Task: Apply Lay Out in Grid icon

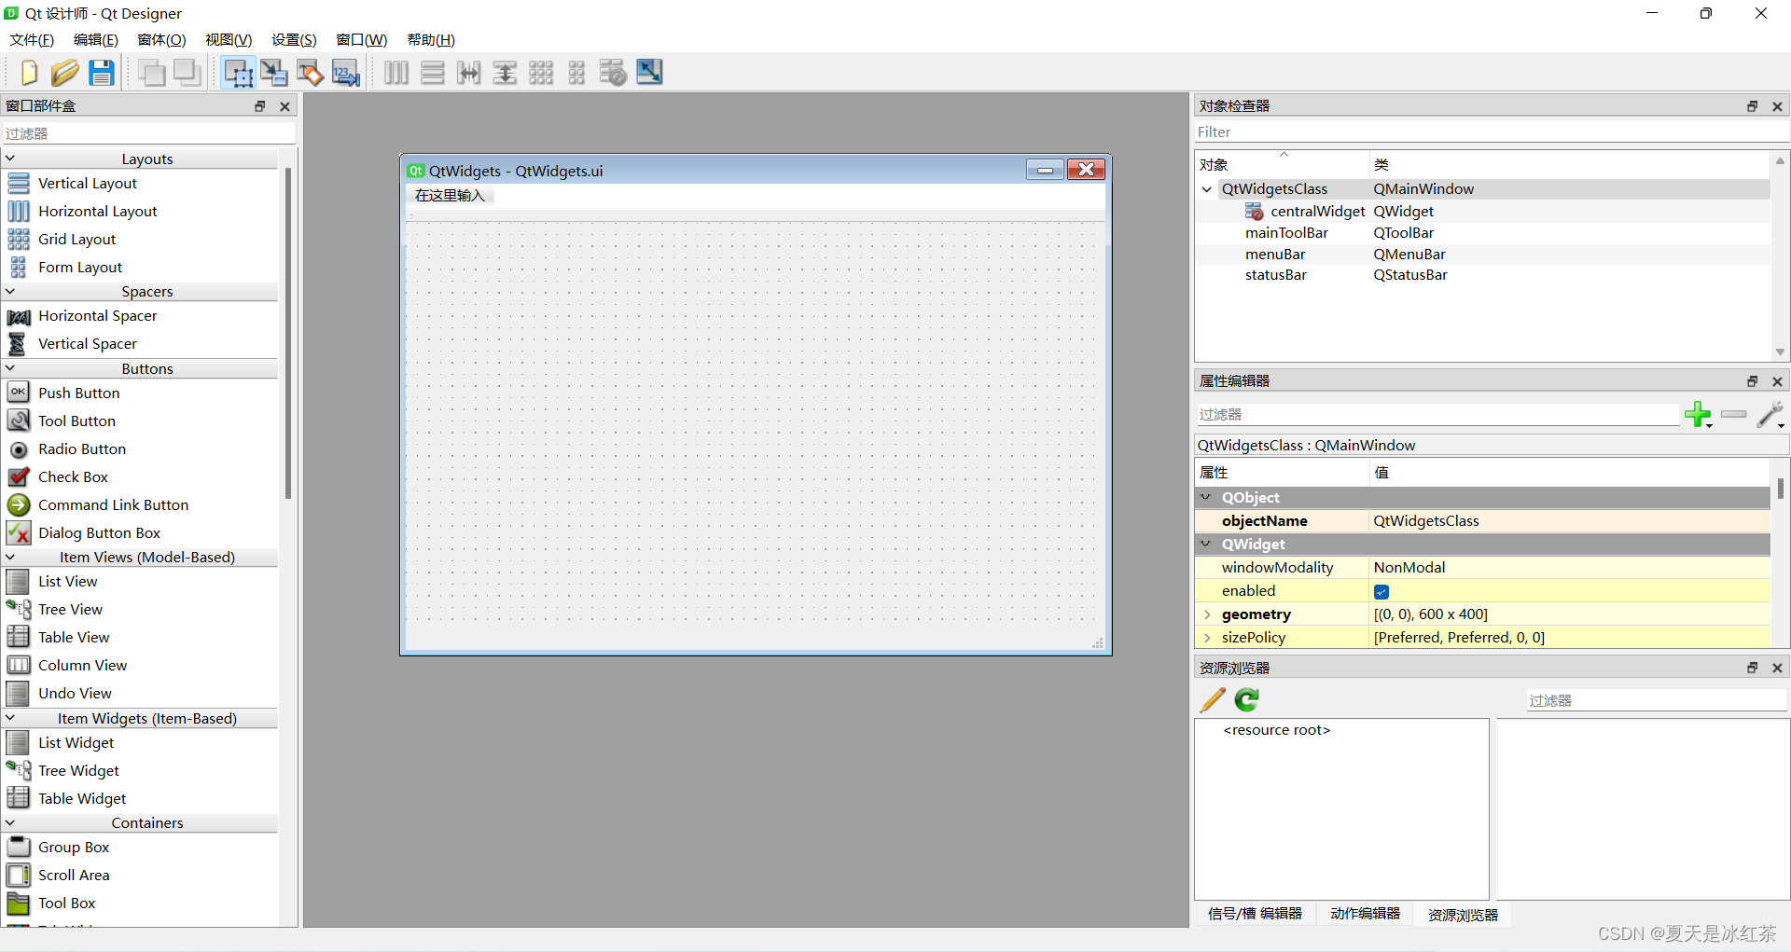Action: pyautogui.click(x=541, y=73)
